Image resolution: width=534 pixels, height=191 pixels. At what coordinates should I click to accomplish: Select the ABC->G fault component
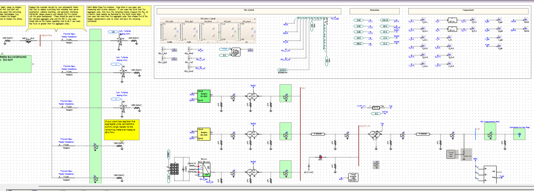(x=466, y=155)
